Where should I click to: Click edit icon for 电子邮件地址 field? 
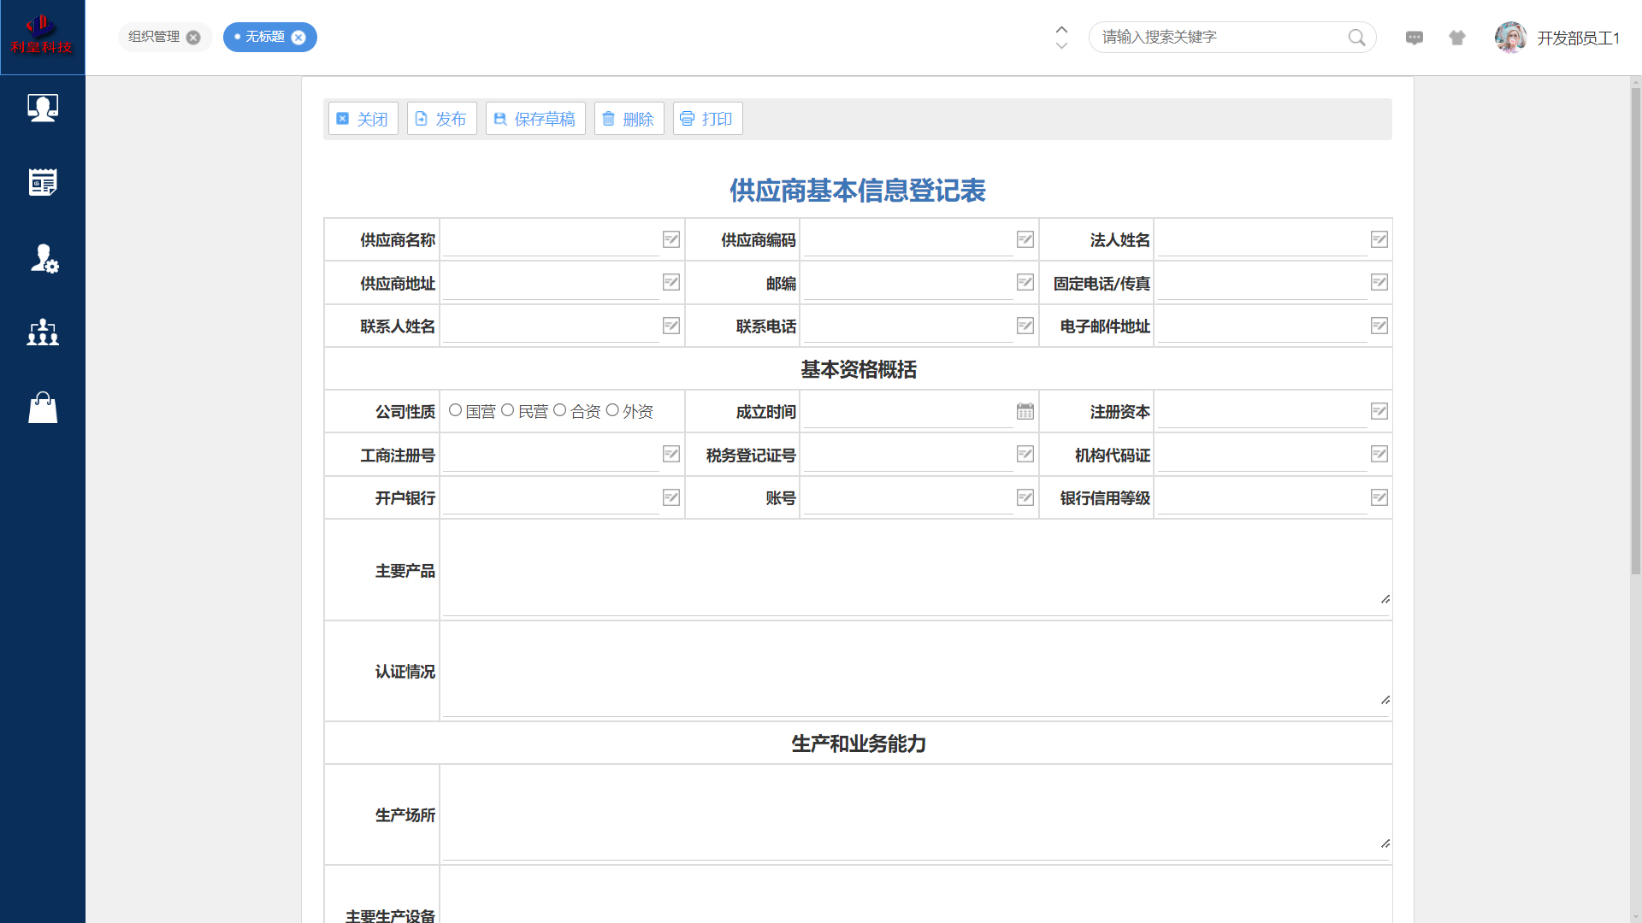click(1379, 326)
